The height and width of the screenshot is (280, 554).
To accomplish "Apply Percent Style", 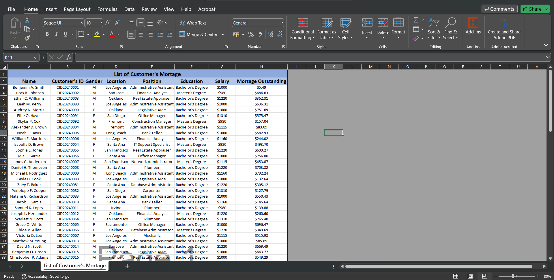I will 251,35.
